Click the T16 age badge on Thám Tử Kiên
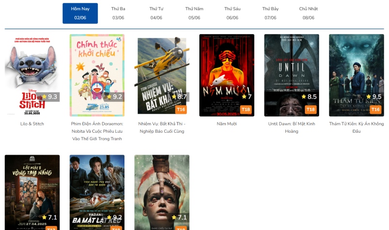This screenshot has width=389, height=230. (x=375, y=110)
